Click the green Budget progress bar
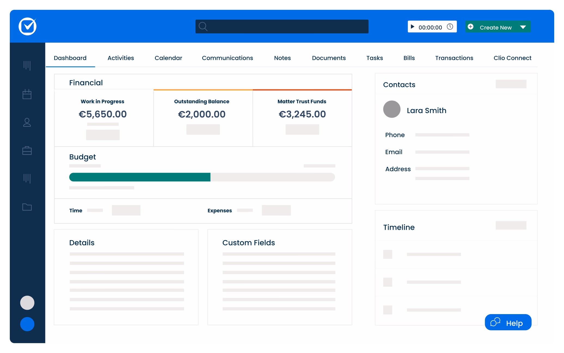The image size is (564, 353). [139, 177]
